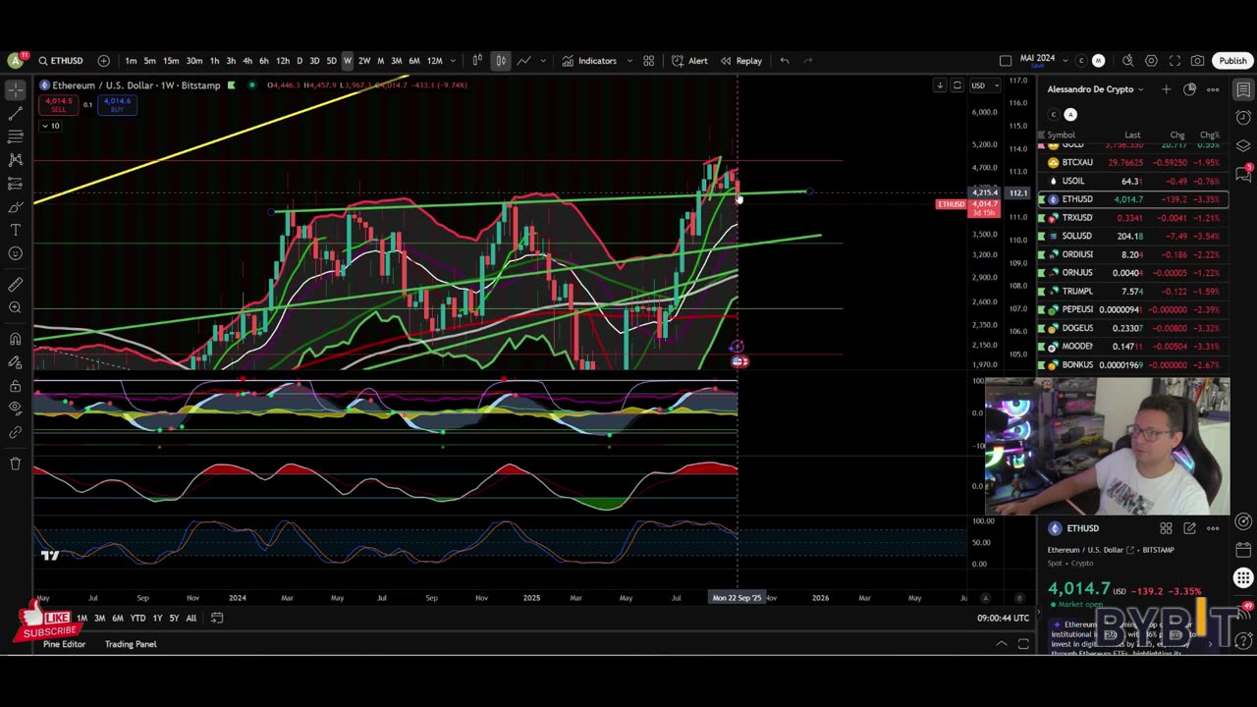This screenshot has width=1257, height=707.
Task: Open the watchlist panel sidebar icon
Action: point(1243,90)
